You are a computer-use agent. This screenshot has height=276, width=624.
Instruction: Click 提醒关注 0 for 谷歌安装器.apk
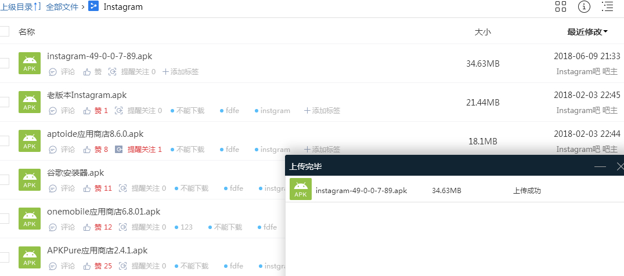142,188
